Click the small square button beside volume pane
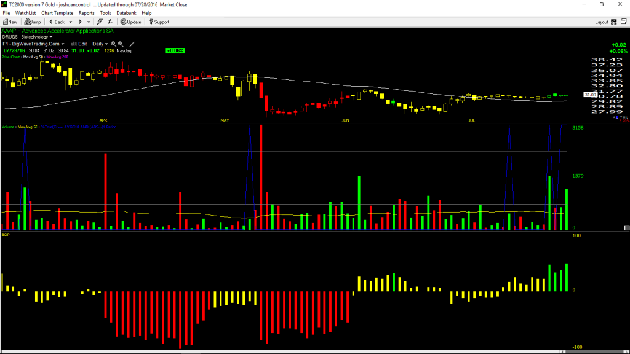 pyautogui.click(x=627, y=228)
